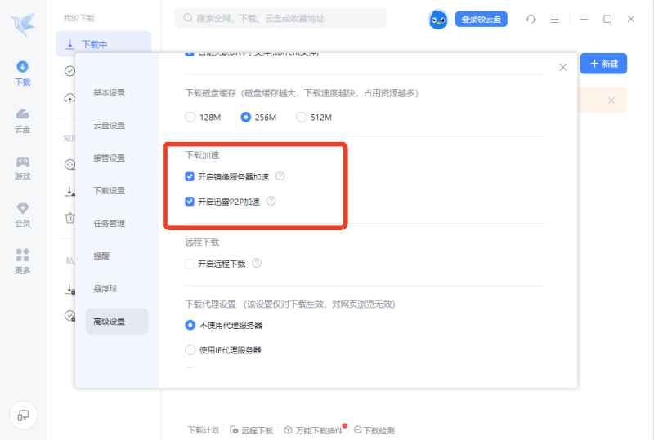Click the 下载加速 section heading

pos(202,155)
